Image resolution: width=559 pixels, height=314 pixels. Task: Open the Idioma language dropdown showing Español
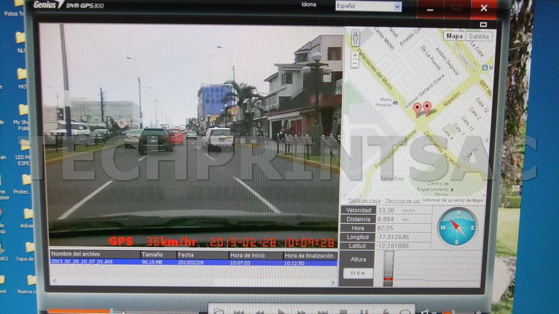(x=368, y=6)
